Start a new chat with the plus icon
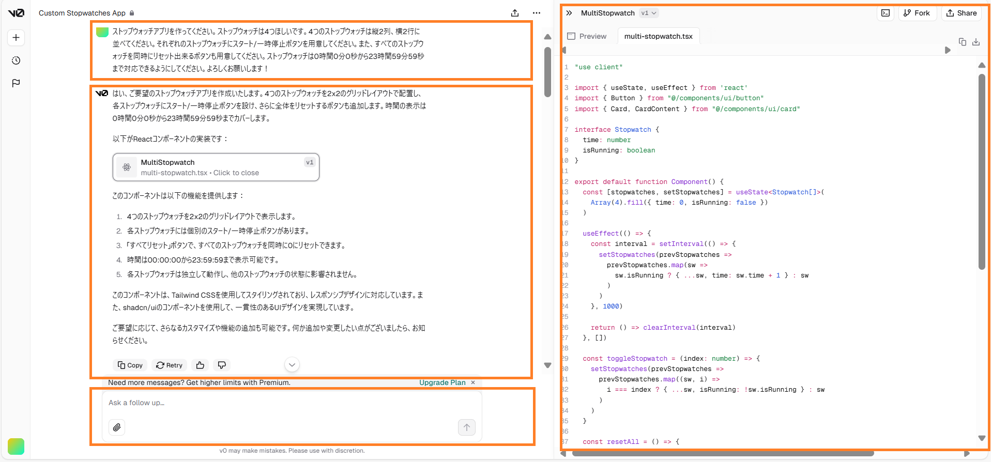 (16, 37)
